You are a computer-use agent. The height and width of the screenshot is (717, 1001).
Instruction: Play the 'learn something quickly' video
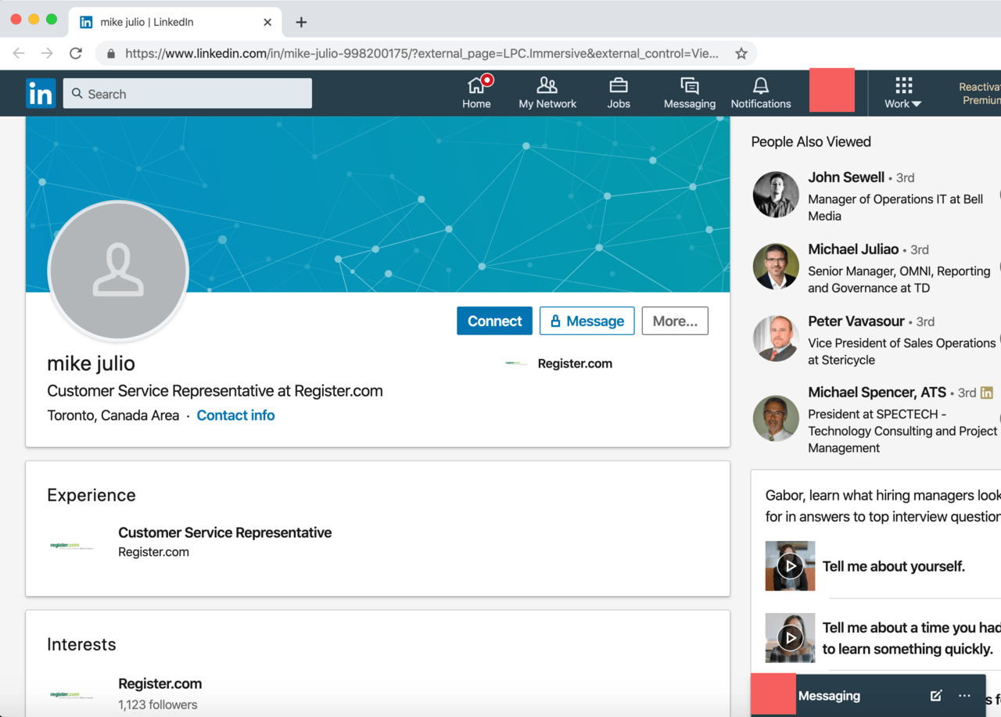click(791, 637)
